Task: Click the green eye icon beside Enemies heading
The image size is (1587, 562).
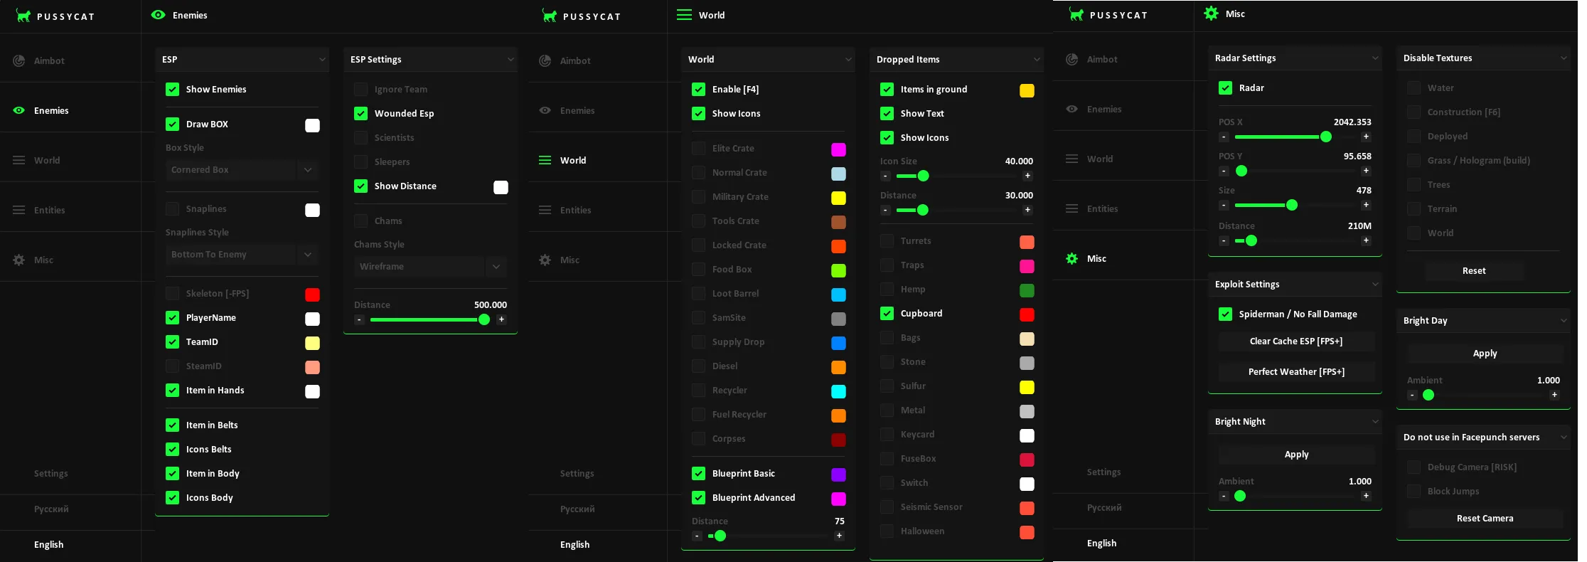Action: point(159,15)
